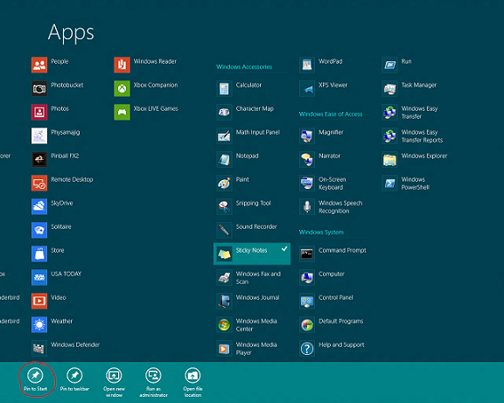
Task: Click the Windows Accessories group heading
Action: click(244, 66)
